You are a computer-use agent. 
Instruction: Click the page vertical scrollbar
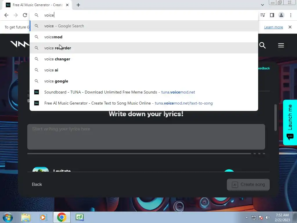click(276, 118)
